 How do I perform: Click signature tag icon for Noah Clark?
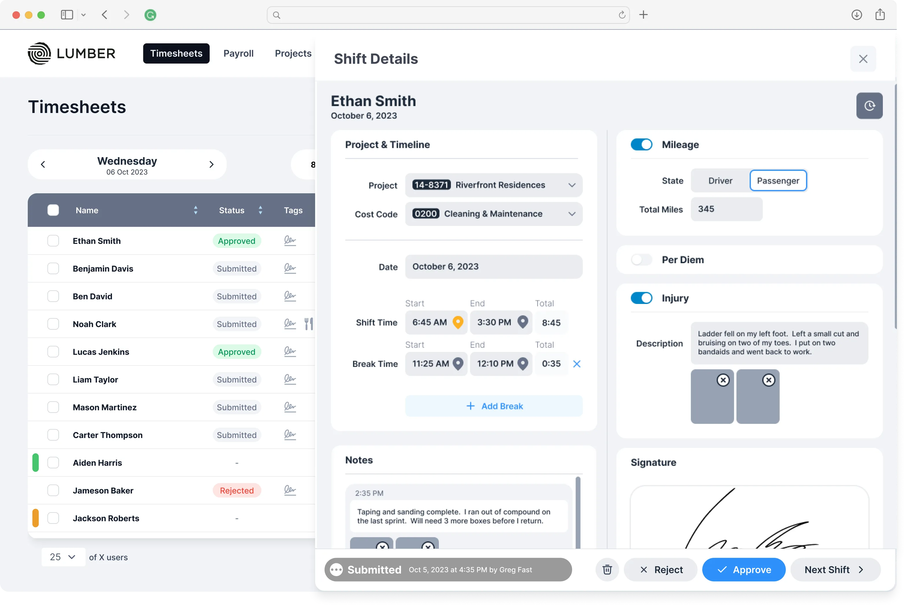coord(290,324)
